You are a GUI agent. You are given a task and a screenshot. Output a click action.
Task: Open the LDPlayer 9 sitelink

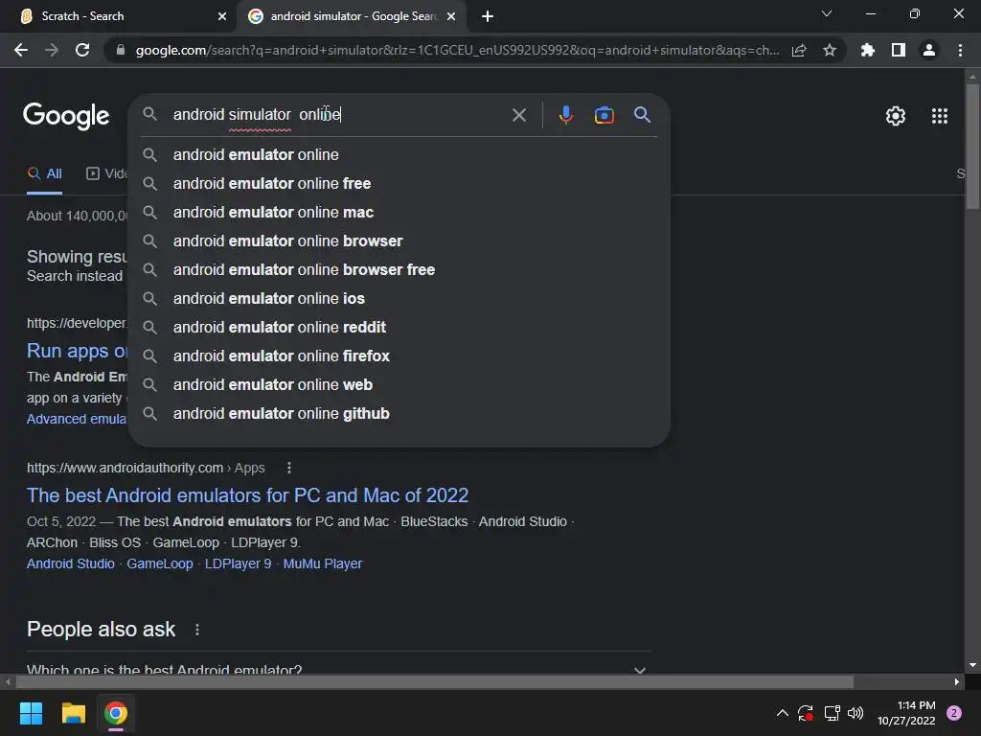(x=238, y=563)
